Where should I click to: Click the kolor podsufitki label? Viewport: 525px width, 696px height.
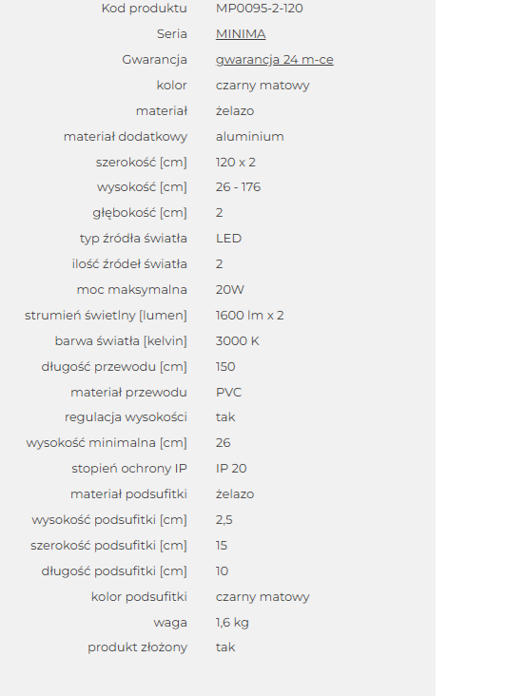[x=139, y=597]
